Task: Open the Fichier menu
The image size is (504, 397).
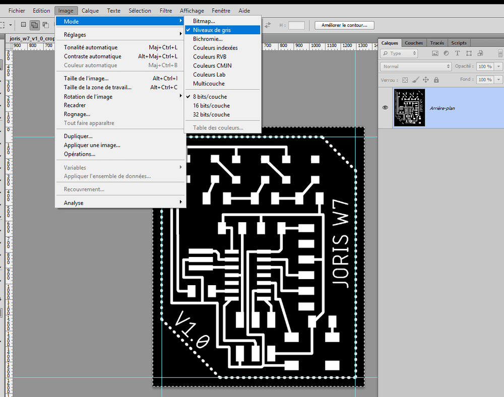Action: (17, 11)
